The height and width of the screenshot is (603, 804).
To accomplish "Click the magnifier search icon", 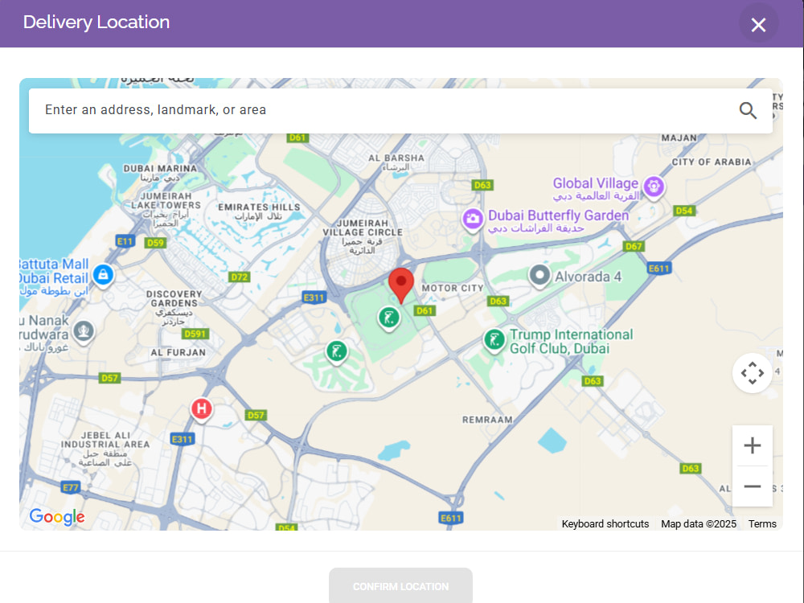I will pos(748,110).
